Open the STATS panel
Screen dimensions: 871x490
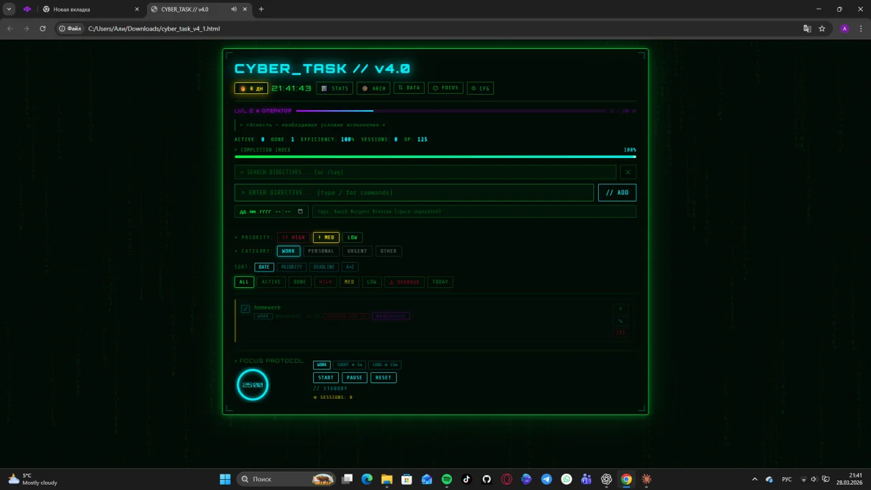point(335,88)
